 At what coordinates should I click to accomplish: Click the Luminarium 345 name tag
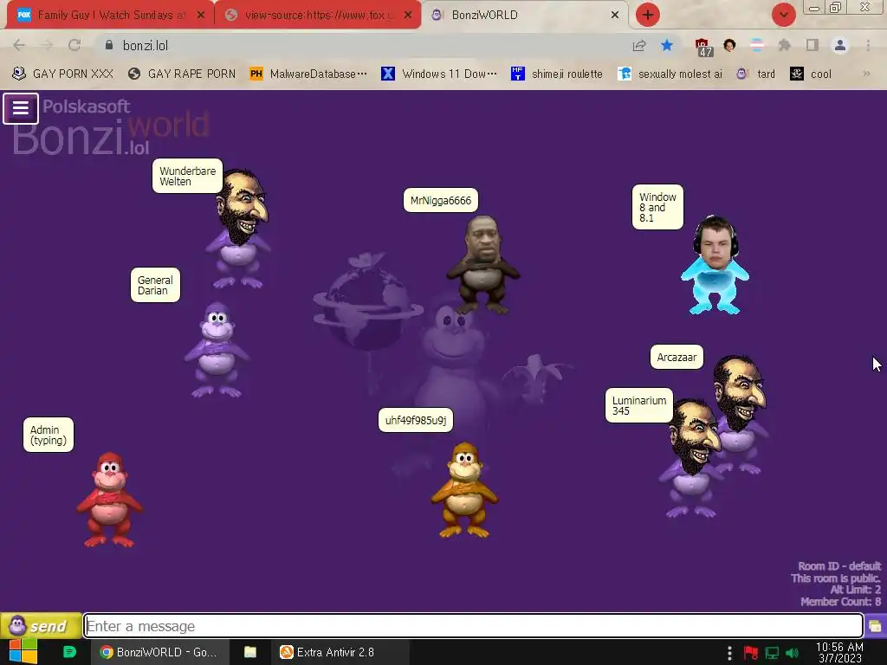coord(639,405)
